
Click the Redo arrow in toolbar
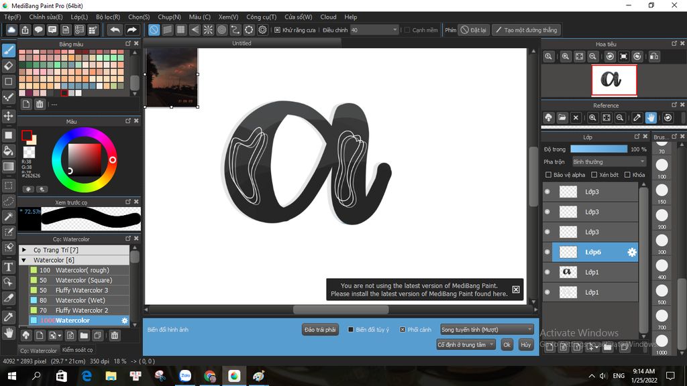tap(131, 29)
